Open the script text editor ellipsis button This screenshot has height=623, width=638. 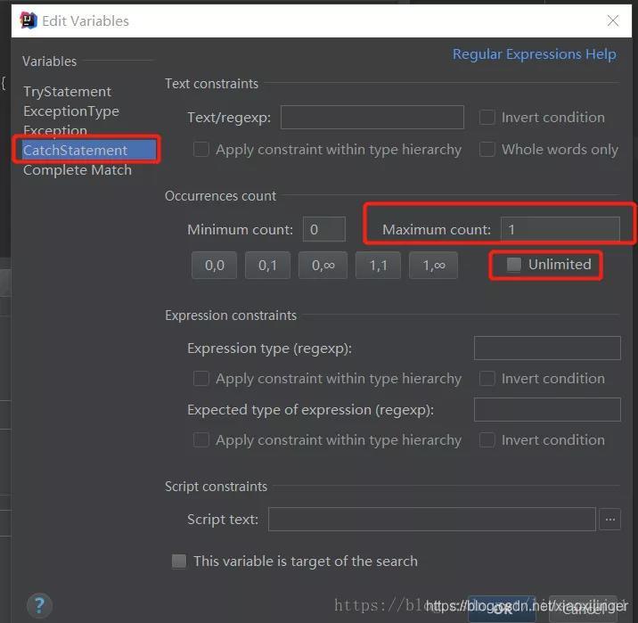click(x=609, y=520)
